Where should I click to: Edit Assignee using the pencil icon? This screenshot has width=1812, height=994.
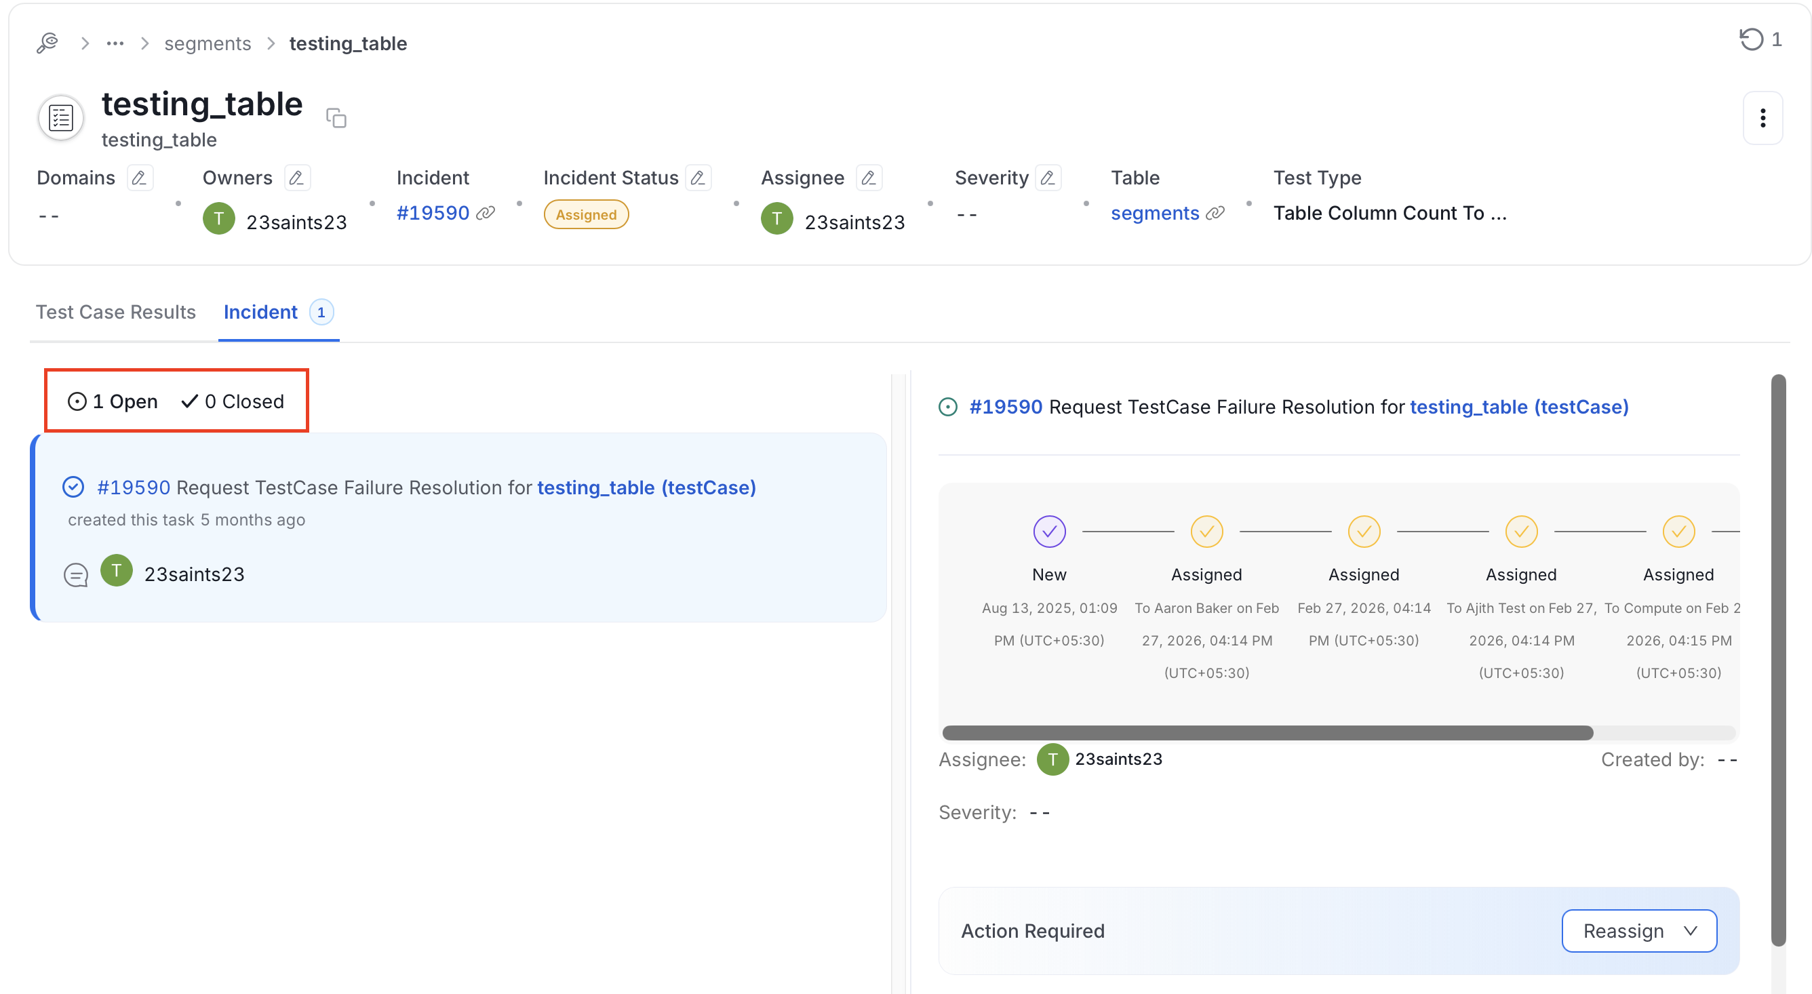tap(869, 178)
